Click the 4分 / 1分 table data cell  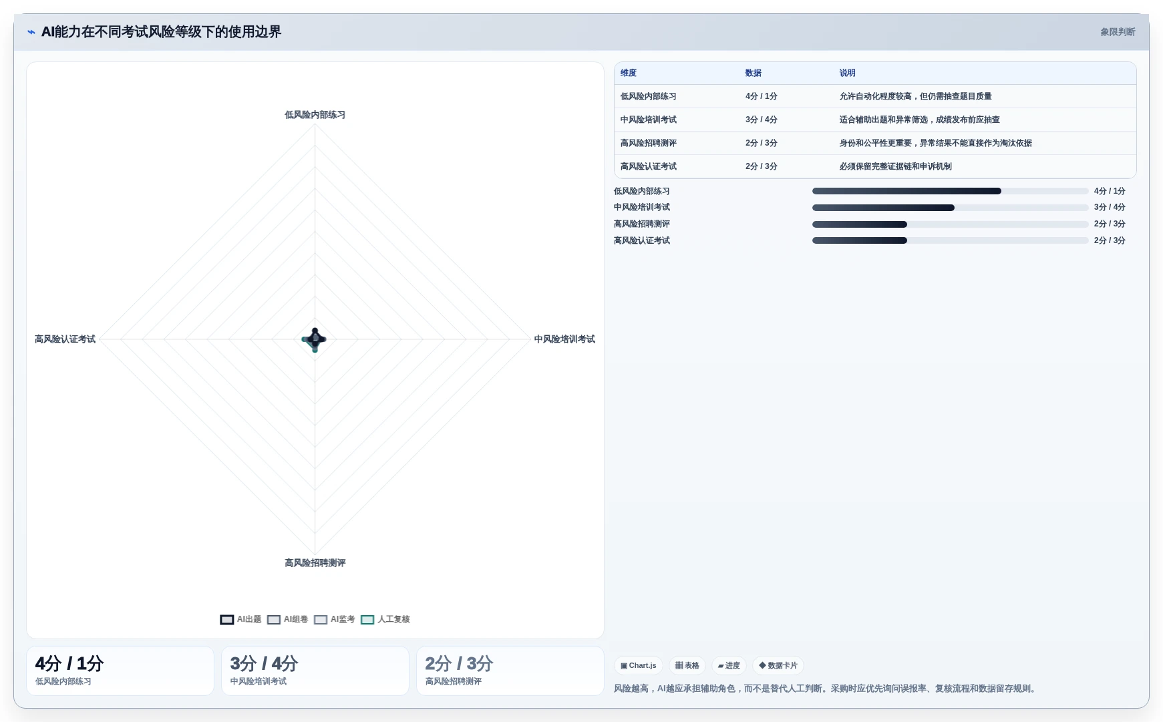tap(762, 97)
